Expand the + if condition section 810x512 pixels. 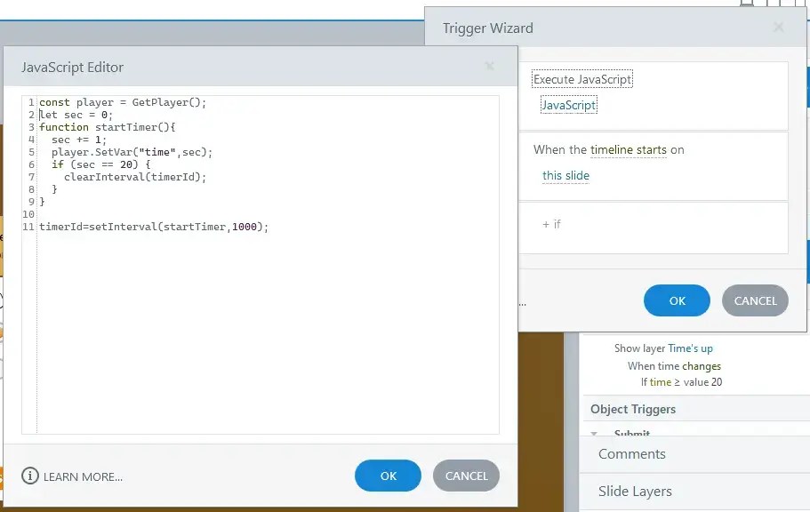(x=552, y=225)
